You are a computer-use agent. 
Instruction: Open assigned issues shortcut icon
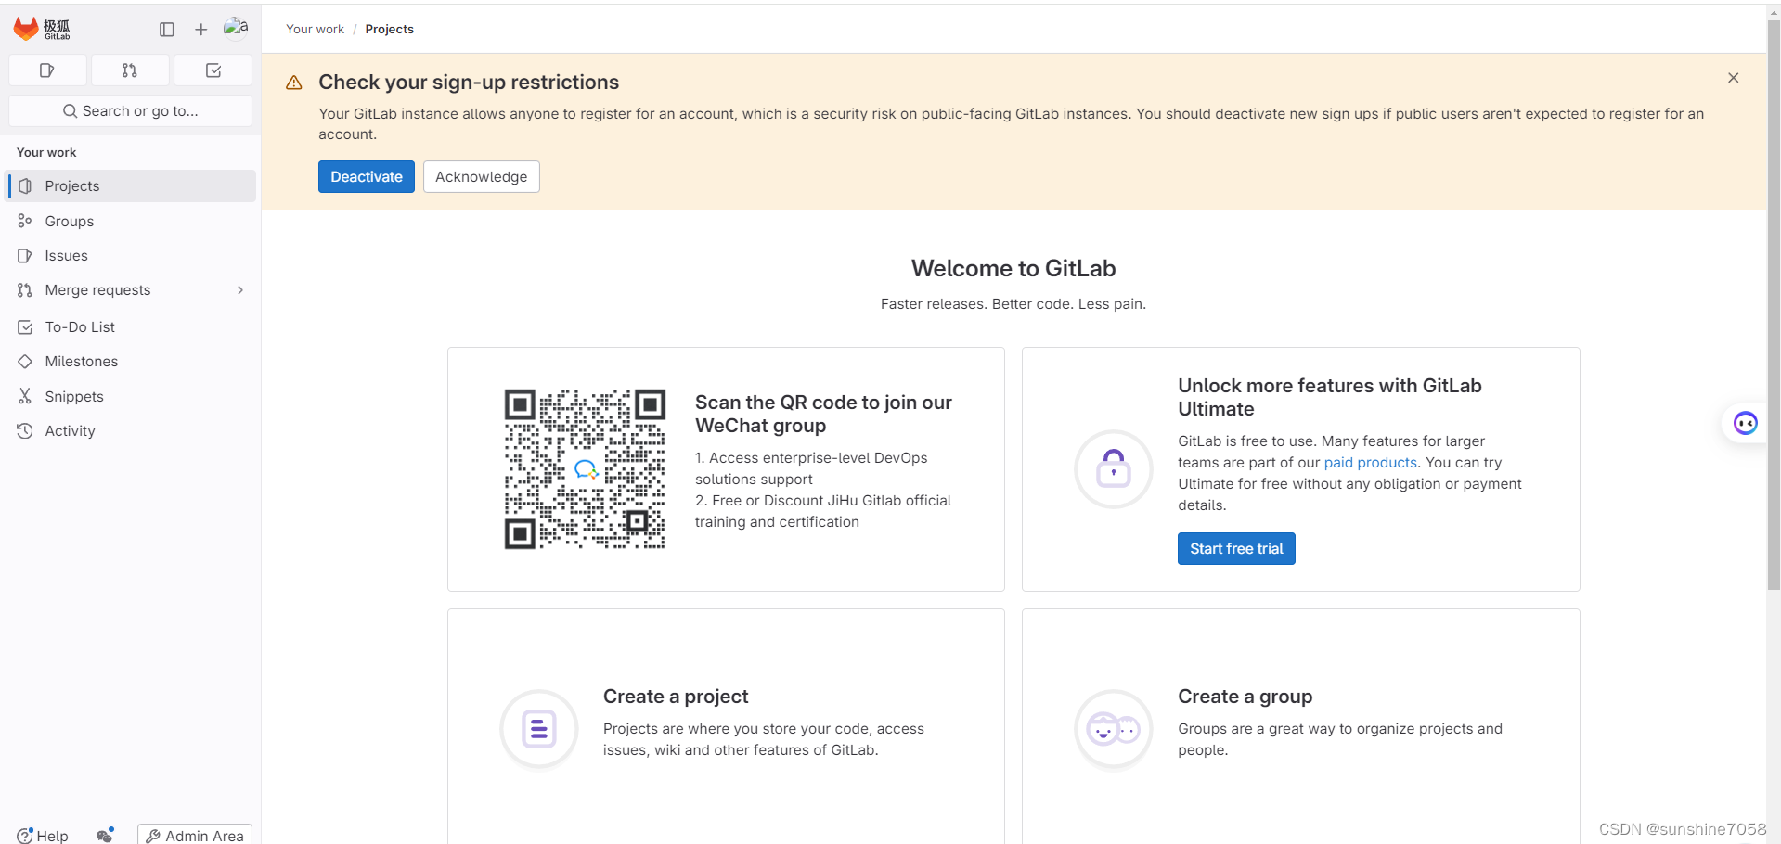tap(47, 70)
